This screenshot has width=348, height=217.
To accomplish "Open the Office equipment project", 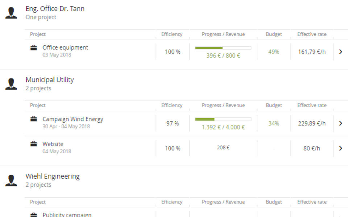I will tap(65, 47).
